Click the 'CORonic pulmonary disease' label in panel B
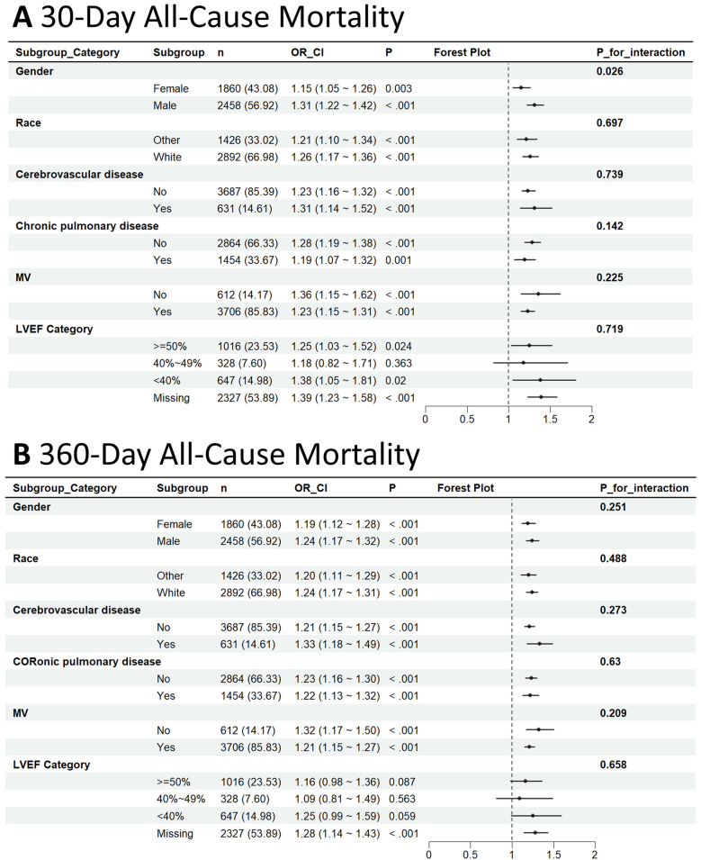The width and height of the screenshot is (701, 860). [87, 662]
